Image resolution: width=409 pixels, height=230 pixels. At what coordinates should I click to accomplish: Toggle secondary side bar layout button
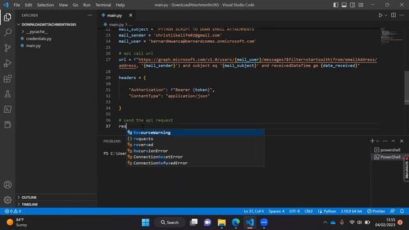click(352, 4)
